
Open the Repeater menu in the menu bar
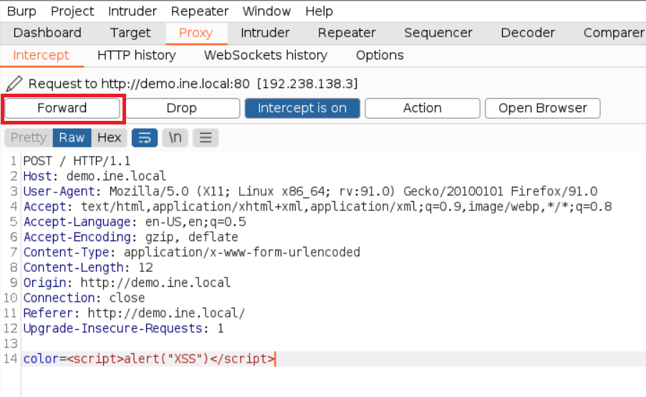pos(200,11)
